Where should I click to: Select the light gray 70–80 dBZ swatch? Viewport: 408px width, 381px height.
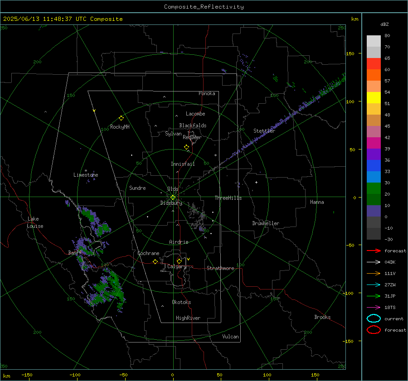[374, 41]
